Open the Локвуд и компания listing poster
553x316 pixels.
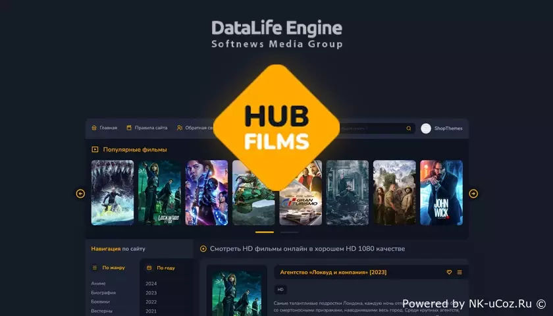tap(236, 294)
